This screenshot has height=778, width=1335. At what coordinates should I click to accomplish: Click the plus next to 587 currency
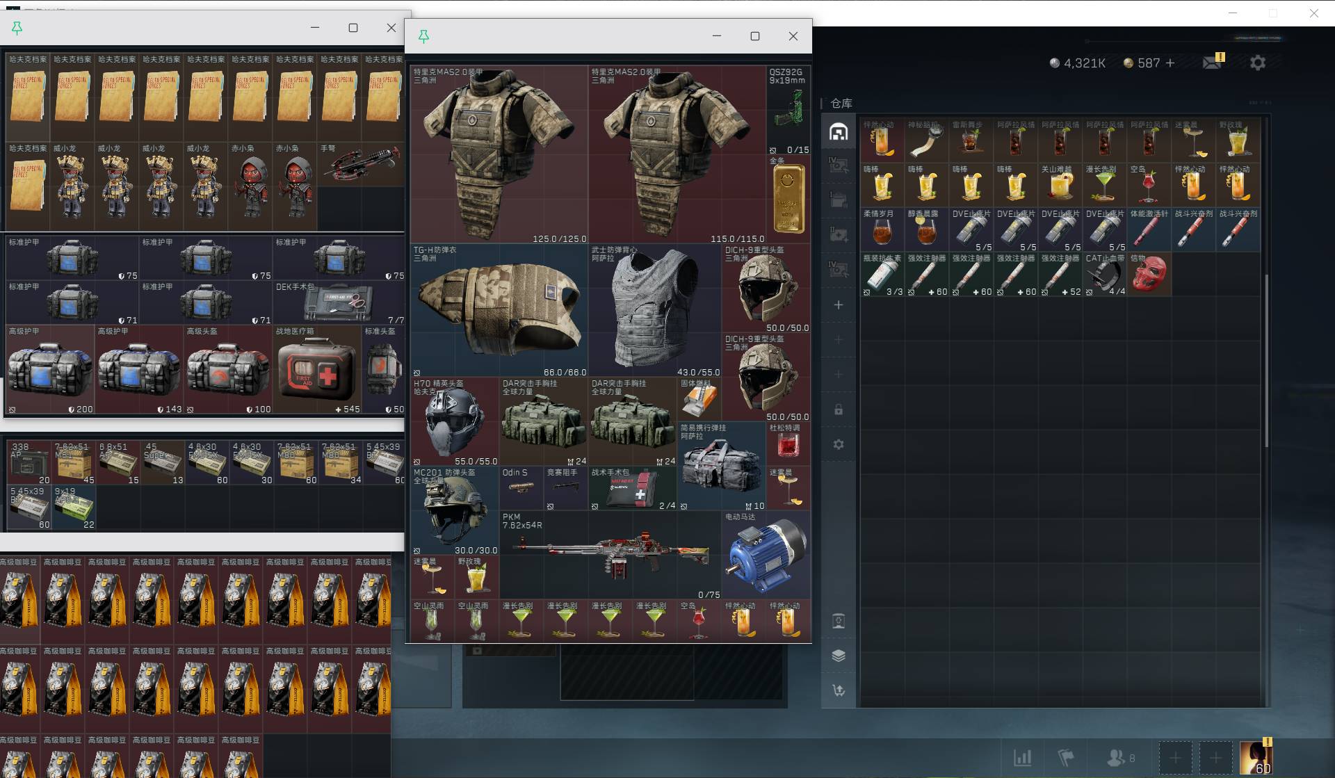(x=1170, y=63)
